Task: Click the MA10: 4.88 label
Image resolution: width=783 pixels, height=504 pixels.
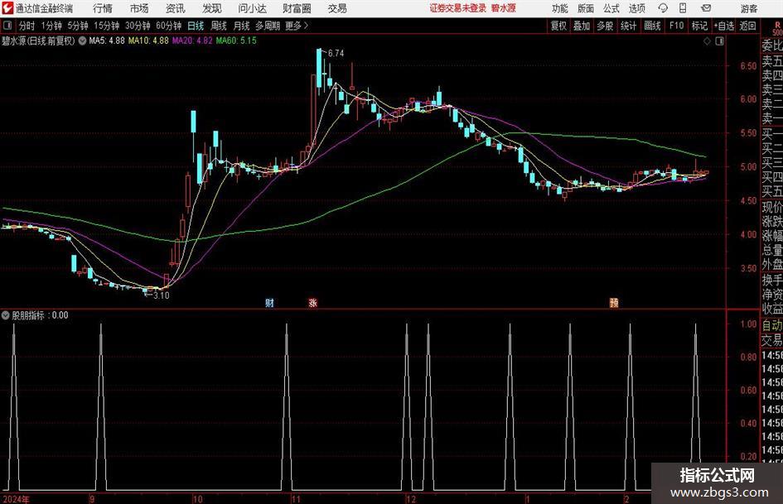Action: 148,41
